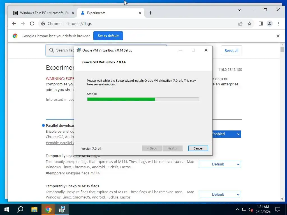The height and width of the screenshot is (215, 287).
Task: Open the clock showing 1:21 AM
Action: pos(263,209)
